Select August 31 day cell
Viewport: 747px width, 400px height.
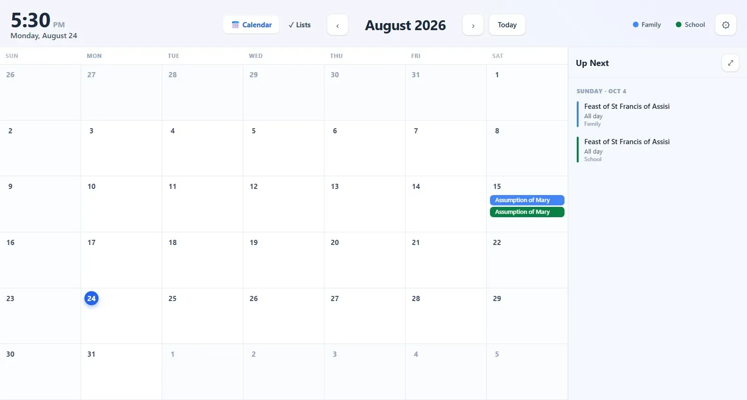[122, 372]
